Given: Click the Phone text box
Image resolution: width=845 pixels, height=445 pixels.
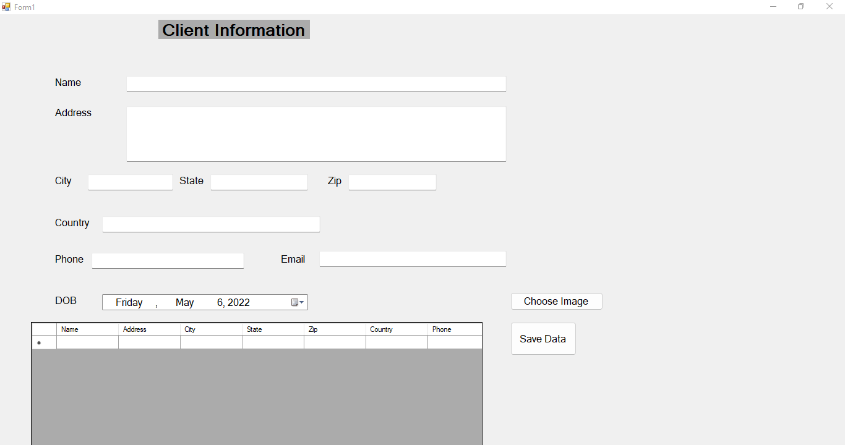Looking at the screenshot, I should pyautogui.click(x=168, y=260).
